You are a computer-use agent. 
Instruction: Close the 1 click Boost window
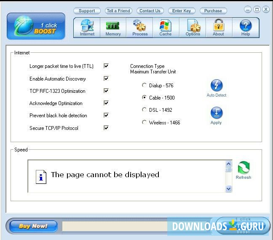266,9
